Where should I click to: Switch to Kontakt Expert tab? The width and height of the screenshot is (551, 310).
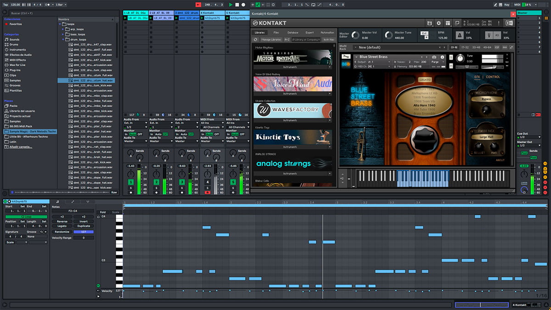[309, 33]
